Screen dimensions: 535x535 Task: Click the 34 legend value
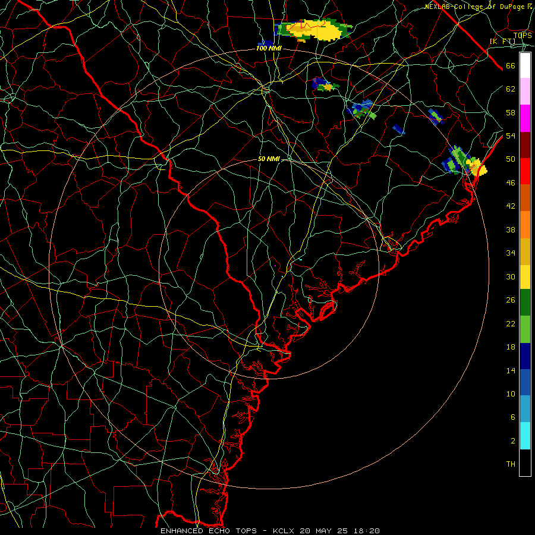(511, 253)
